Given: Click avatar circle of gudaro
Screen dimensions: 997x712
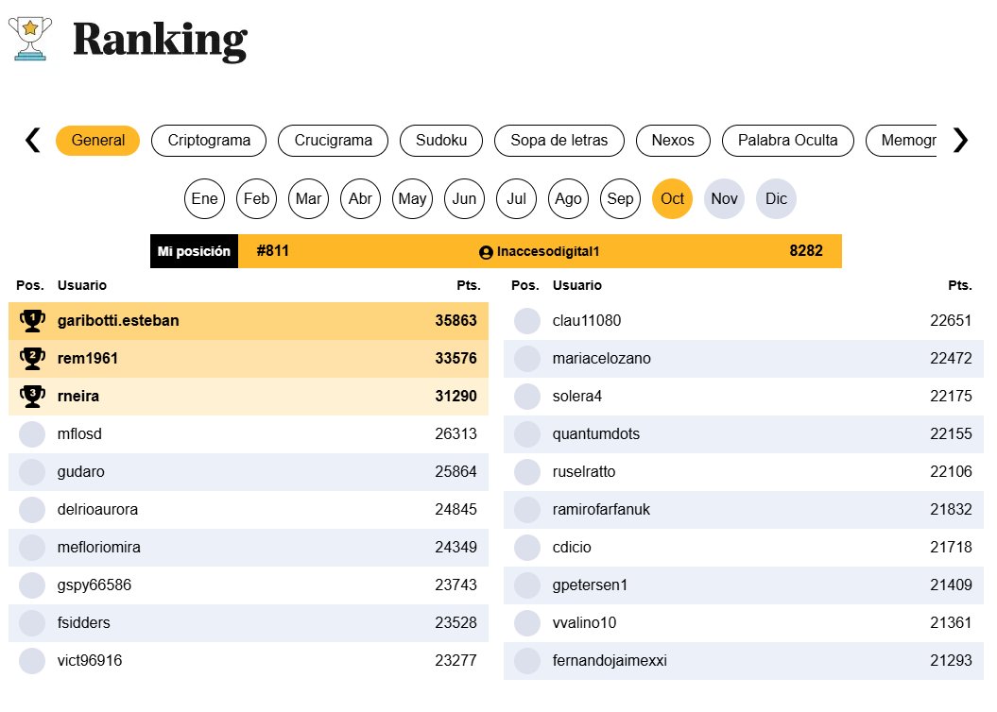Looking at the screenshot, I should tap(32, 472).
